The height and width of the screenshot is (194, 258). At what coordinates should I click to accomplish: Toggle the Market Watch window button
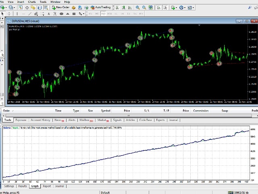click(21, 7)
